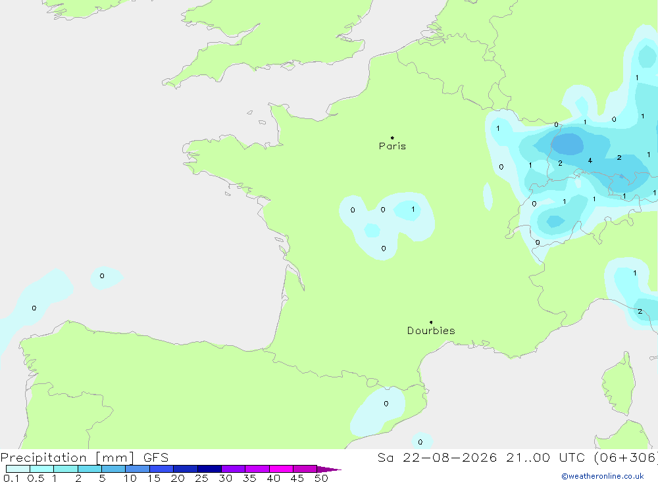
Task: Pick the 0.1–0.5 mm legend swatch
Action: coord(18,469)
